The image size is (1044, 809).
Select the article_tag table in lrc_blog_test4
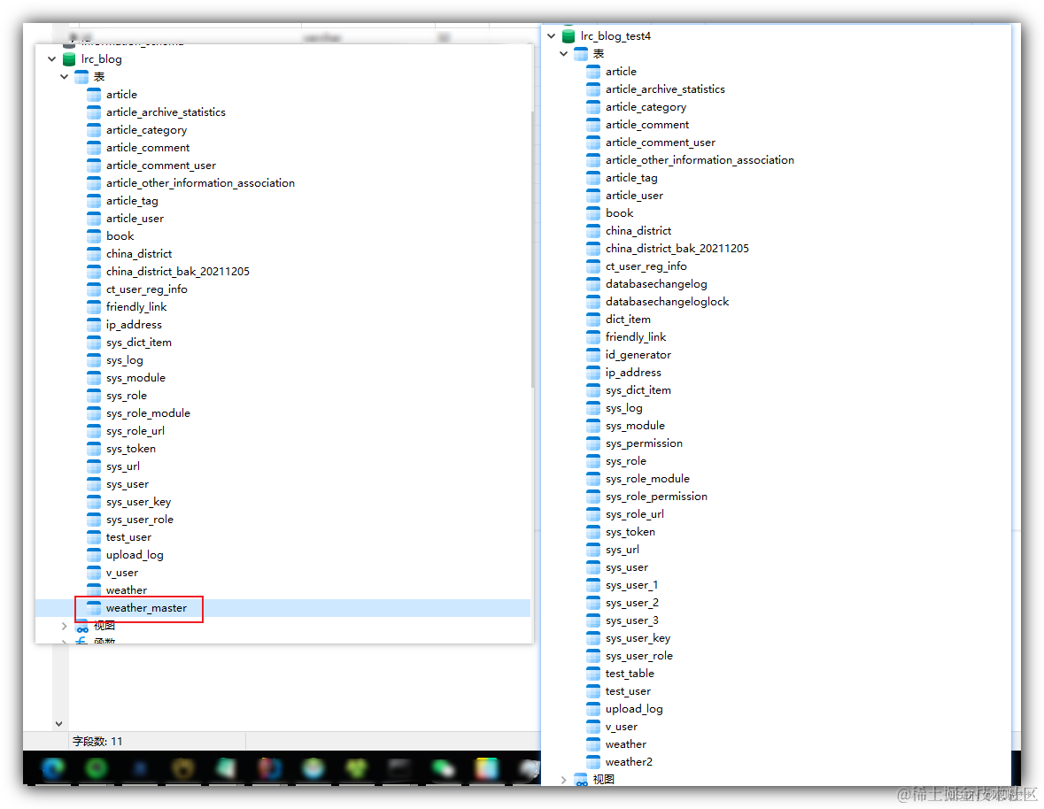pos(631,178)
